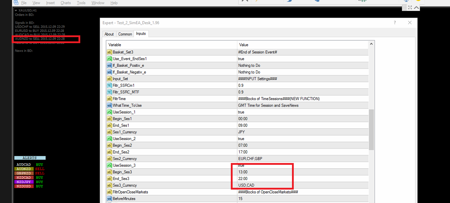Click the integer icon beside WhatTime_ToUse

point(109,105)
